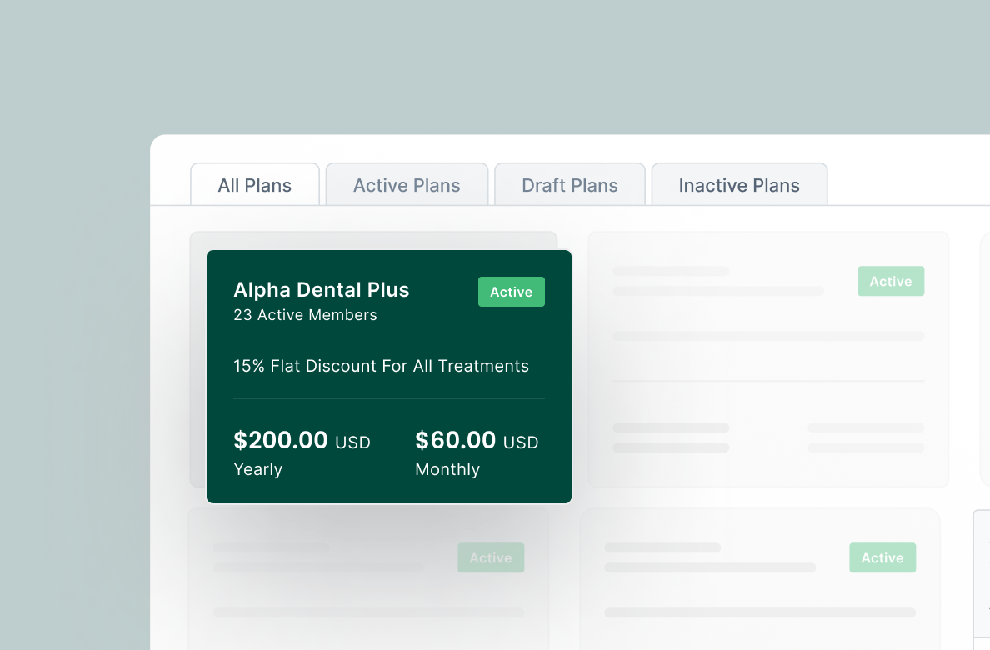Screen dimensions: 990x650
Task: Click the 23 Active Members text
Action: tap(305, 315)
